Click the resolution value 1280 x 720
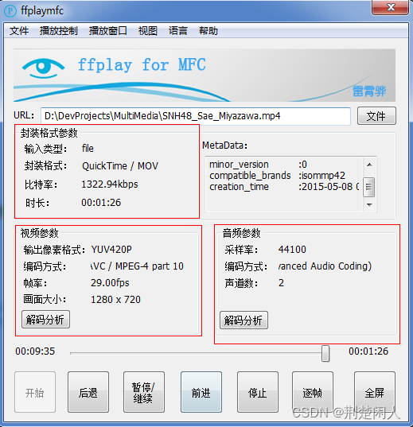The height and width of the screenshot is (427, 413). point(115,300)
